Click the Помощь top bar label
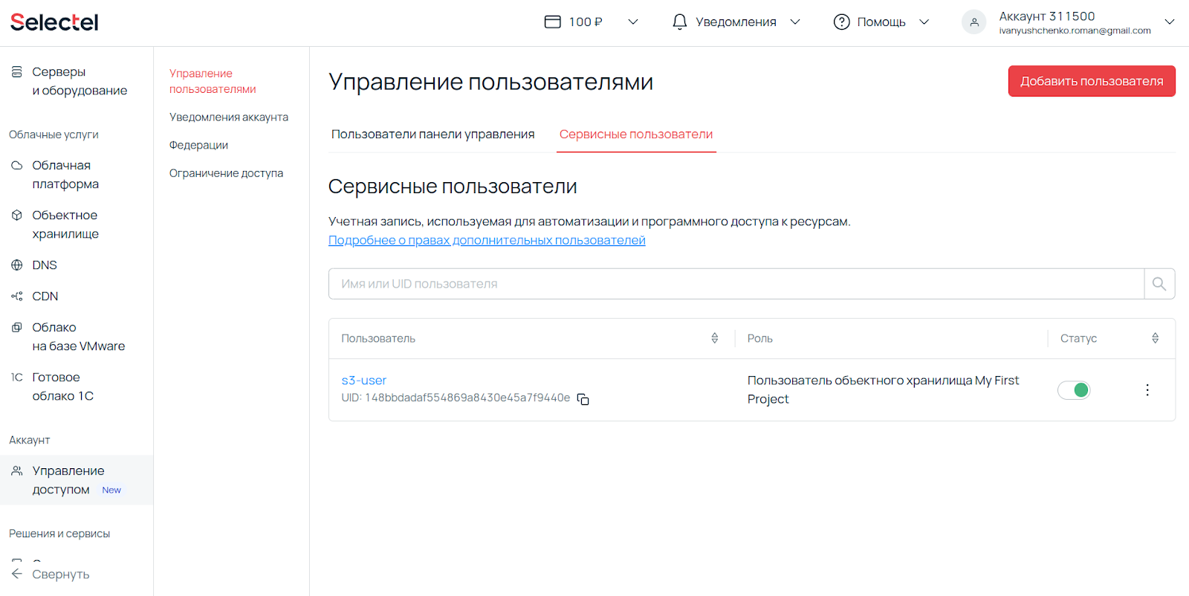Viewport: 1189px width, 596px height. pyautogui.click(x=881, y=22)
